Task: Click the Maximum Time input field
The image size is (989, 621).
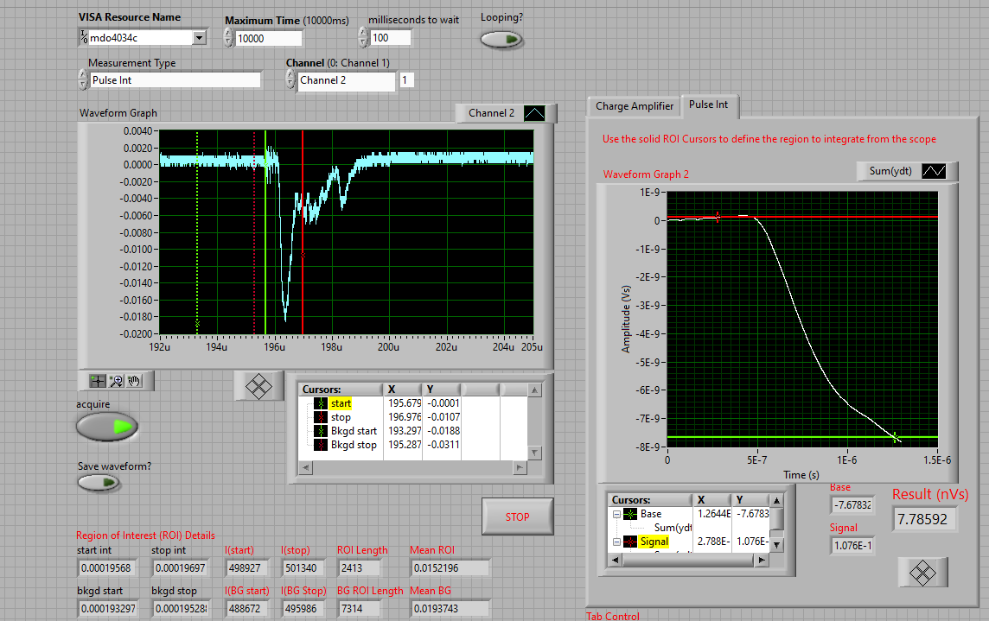Action: click(x=268, y=38)
